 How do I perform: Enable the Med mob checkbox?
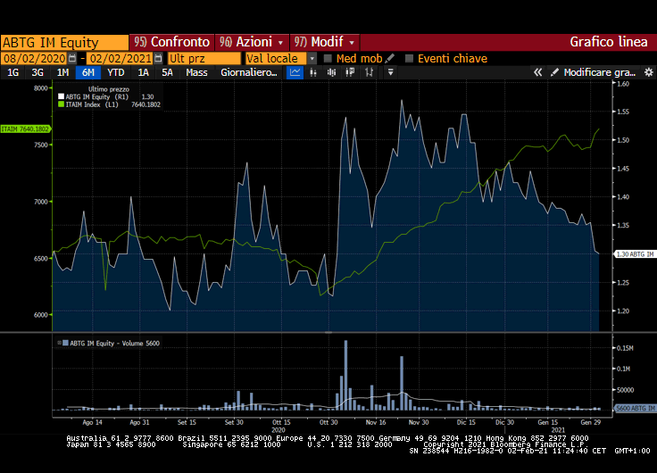328,58
